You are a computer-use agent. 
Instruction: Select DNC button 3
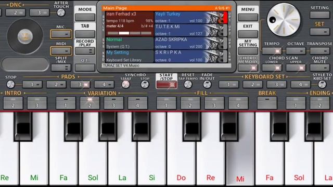click(x=40, y=12)
